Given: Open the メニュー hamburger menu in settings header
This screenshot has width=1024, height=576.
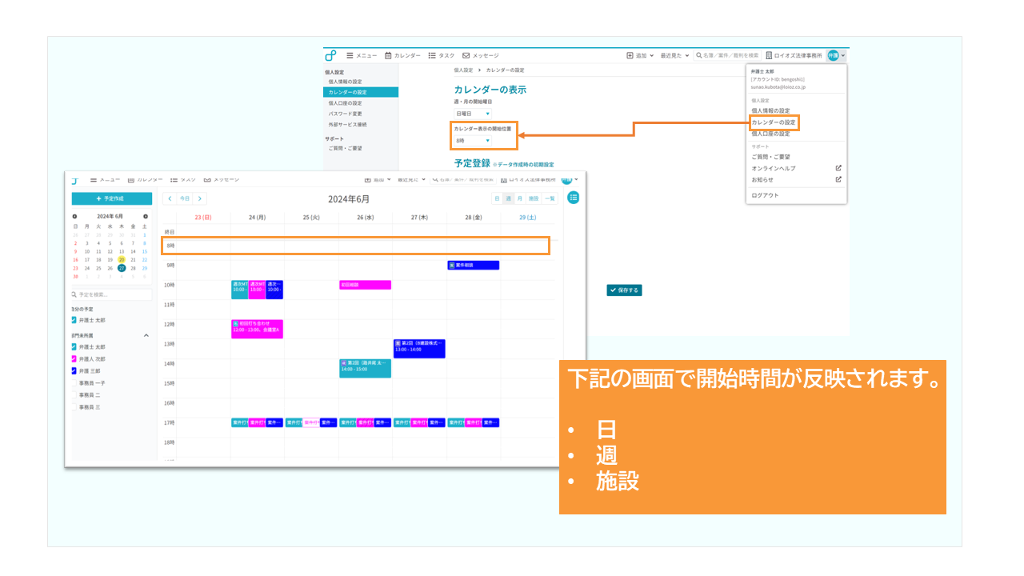Looking at the screenshot, I should pos(362,55).
